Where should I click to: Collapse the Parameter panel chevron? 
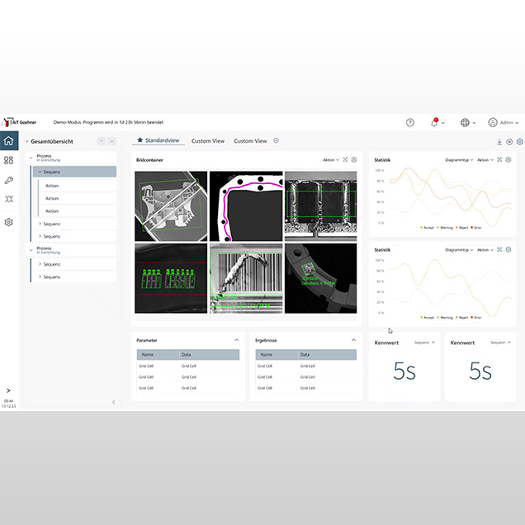click(237, 340)
